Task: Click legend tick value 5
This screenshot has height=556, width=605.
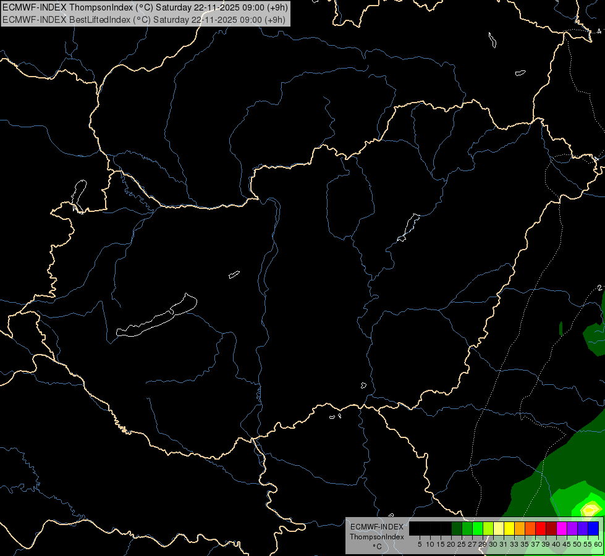Action: click(420, 544)
